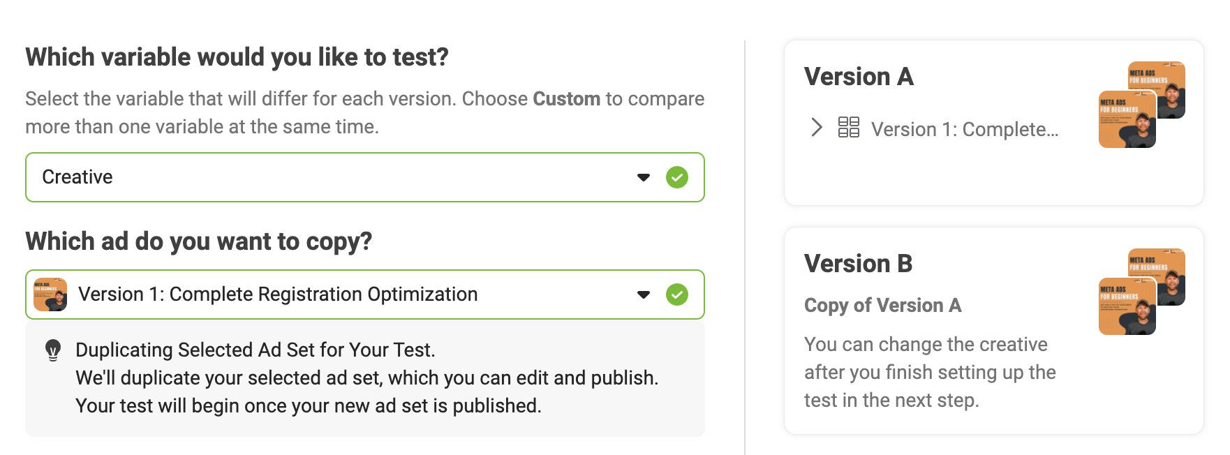Click the front ad thumbnail in Version A
This screenshot has height=455, width=1230.
(1127, 119)
